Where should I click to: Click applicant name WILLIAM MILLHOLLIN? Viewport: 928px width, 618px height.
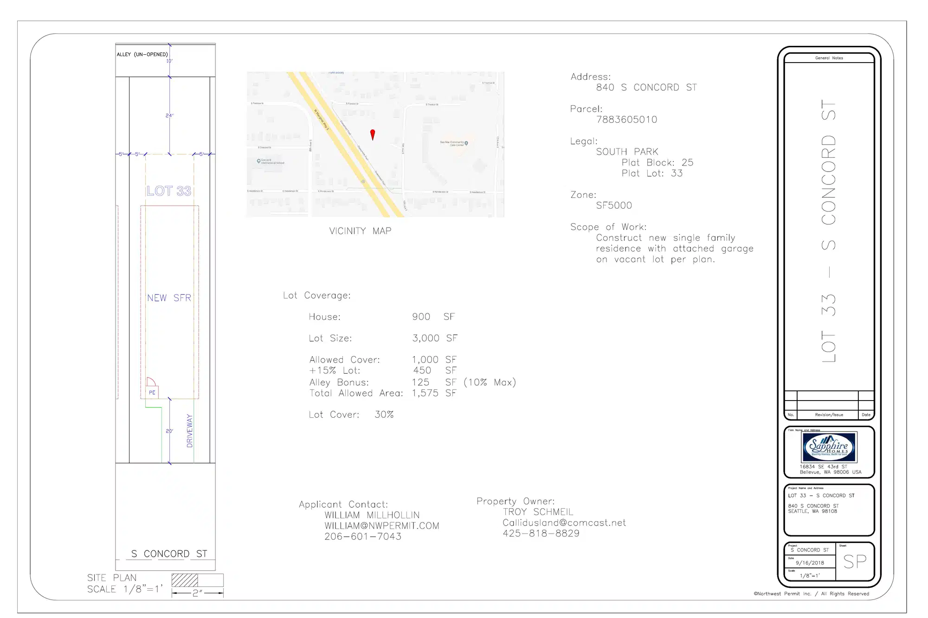click(372, 515)
